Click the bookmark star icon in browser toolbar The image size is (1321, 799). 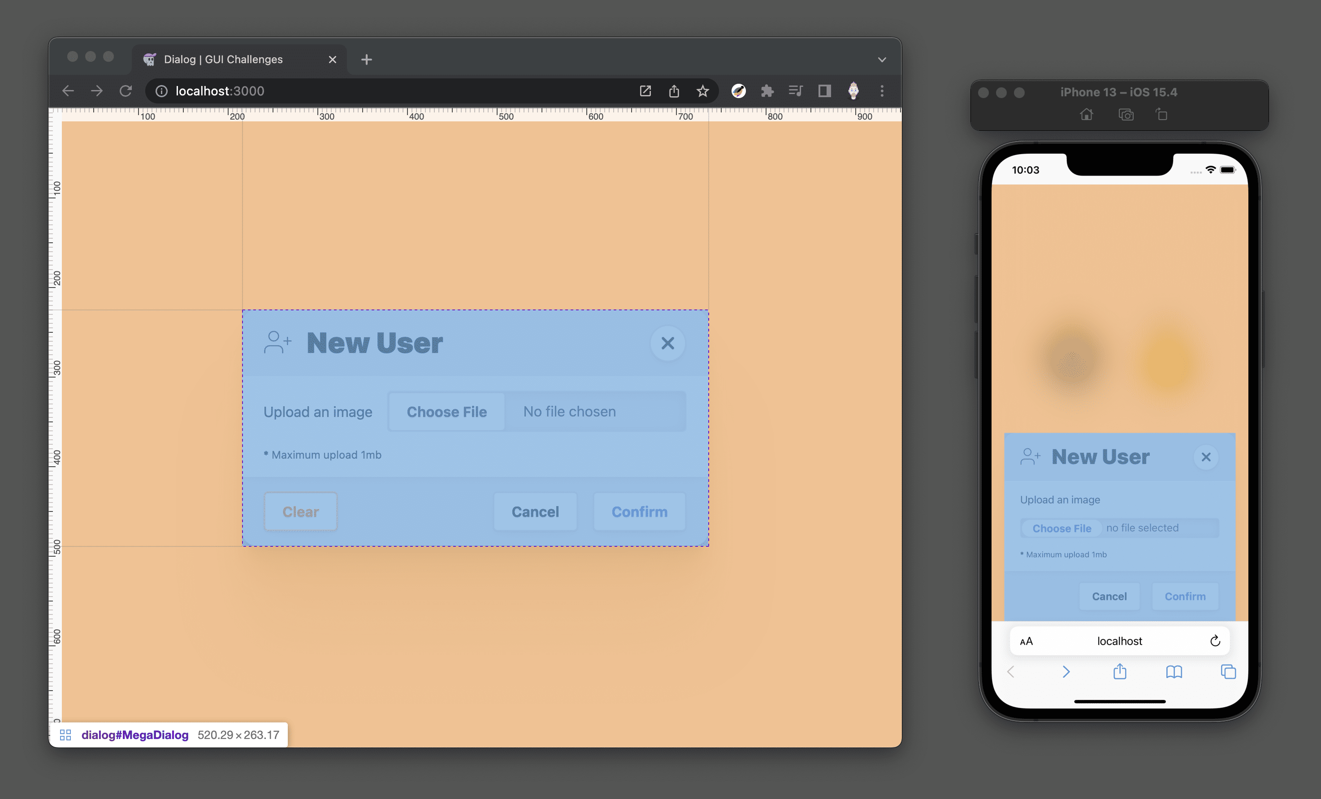(x=703, y=90)
